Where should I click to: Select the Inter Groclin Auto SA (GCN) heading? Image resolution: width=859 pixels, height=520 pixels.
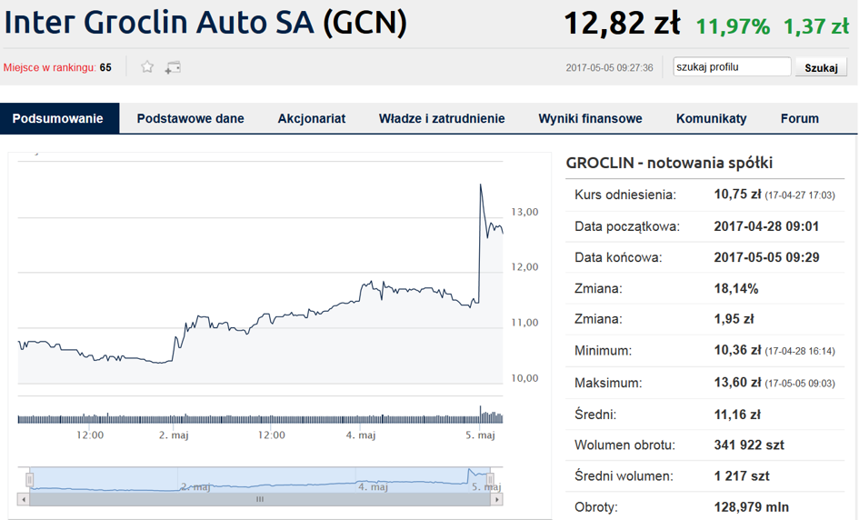point(205,23)
